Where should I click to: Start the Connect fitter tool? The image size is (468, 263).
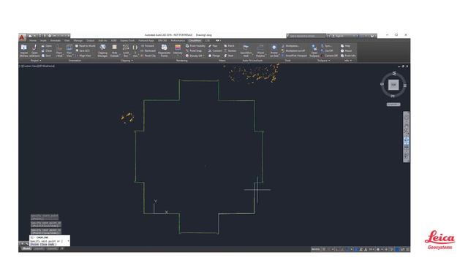tap(215, 50)
